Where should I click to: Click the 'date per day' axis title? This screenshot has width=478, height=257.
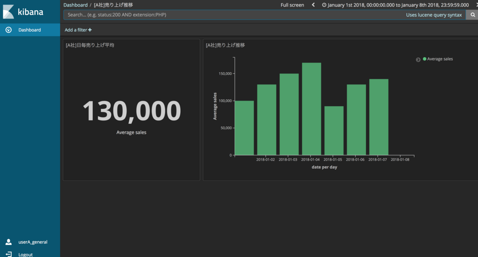[x=324, y=167]
